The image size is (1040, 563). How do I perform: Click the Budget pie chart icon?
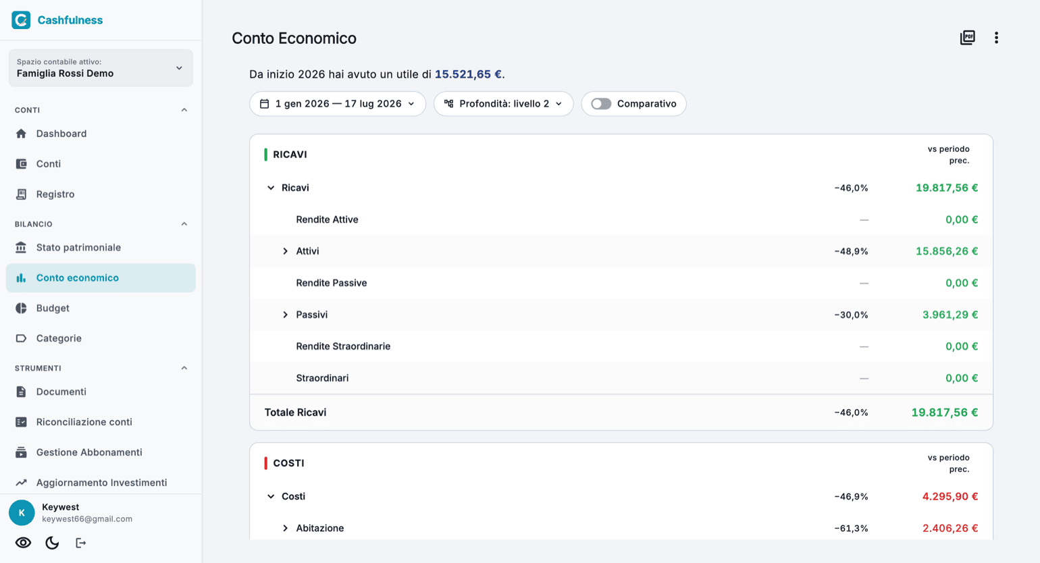[x=21, y=309]
